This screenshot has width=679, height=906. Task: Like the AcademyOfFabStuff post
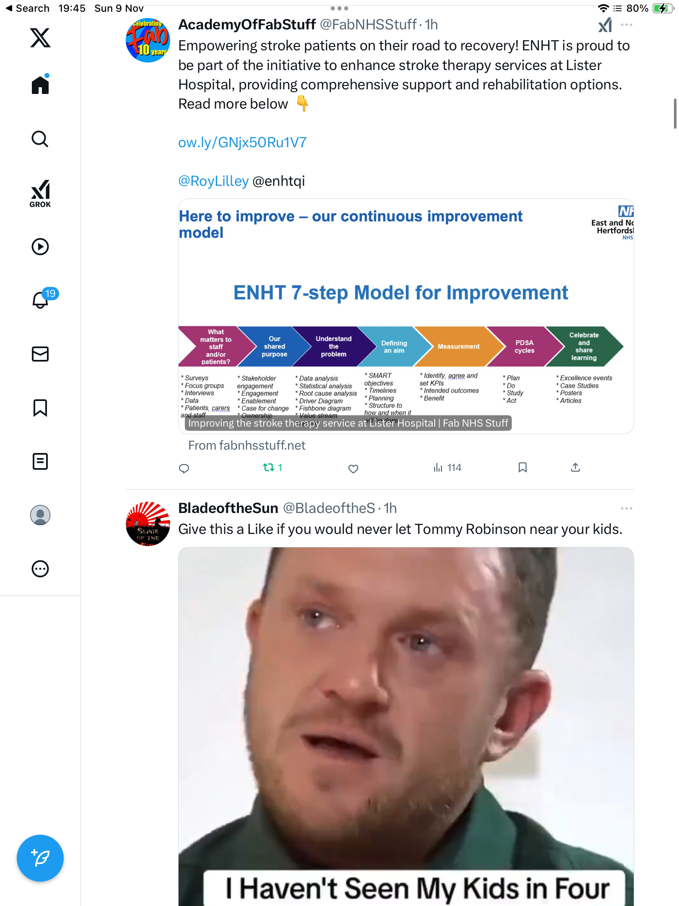353,469
